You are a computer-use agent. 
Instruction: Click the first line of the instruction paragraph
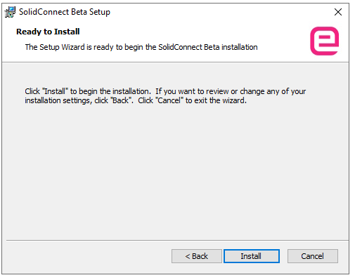click(x=165, y=91)
